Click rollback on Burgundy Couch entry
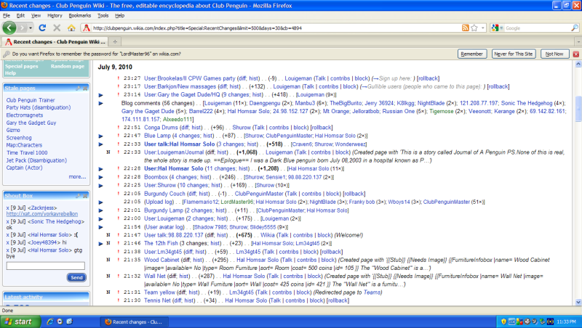The height and width of the screenshot is (328, 582). coord(354,194)
